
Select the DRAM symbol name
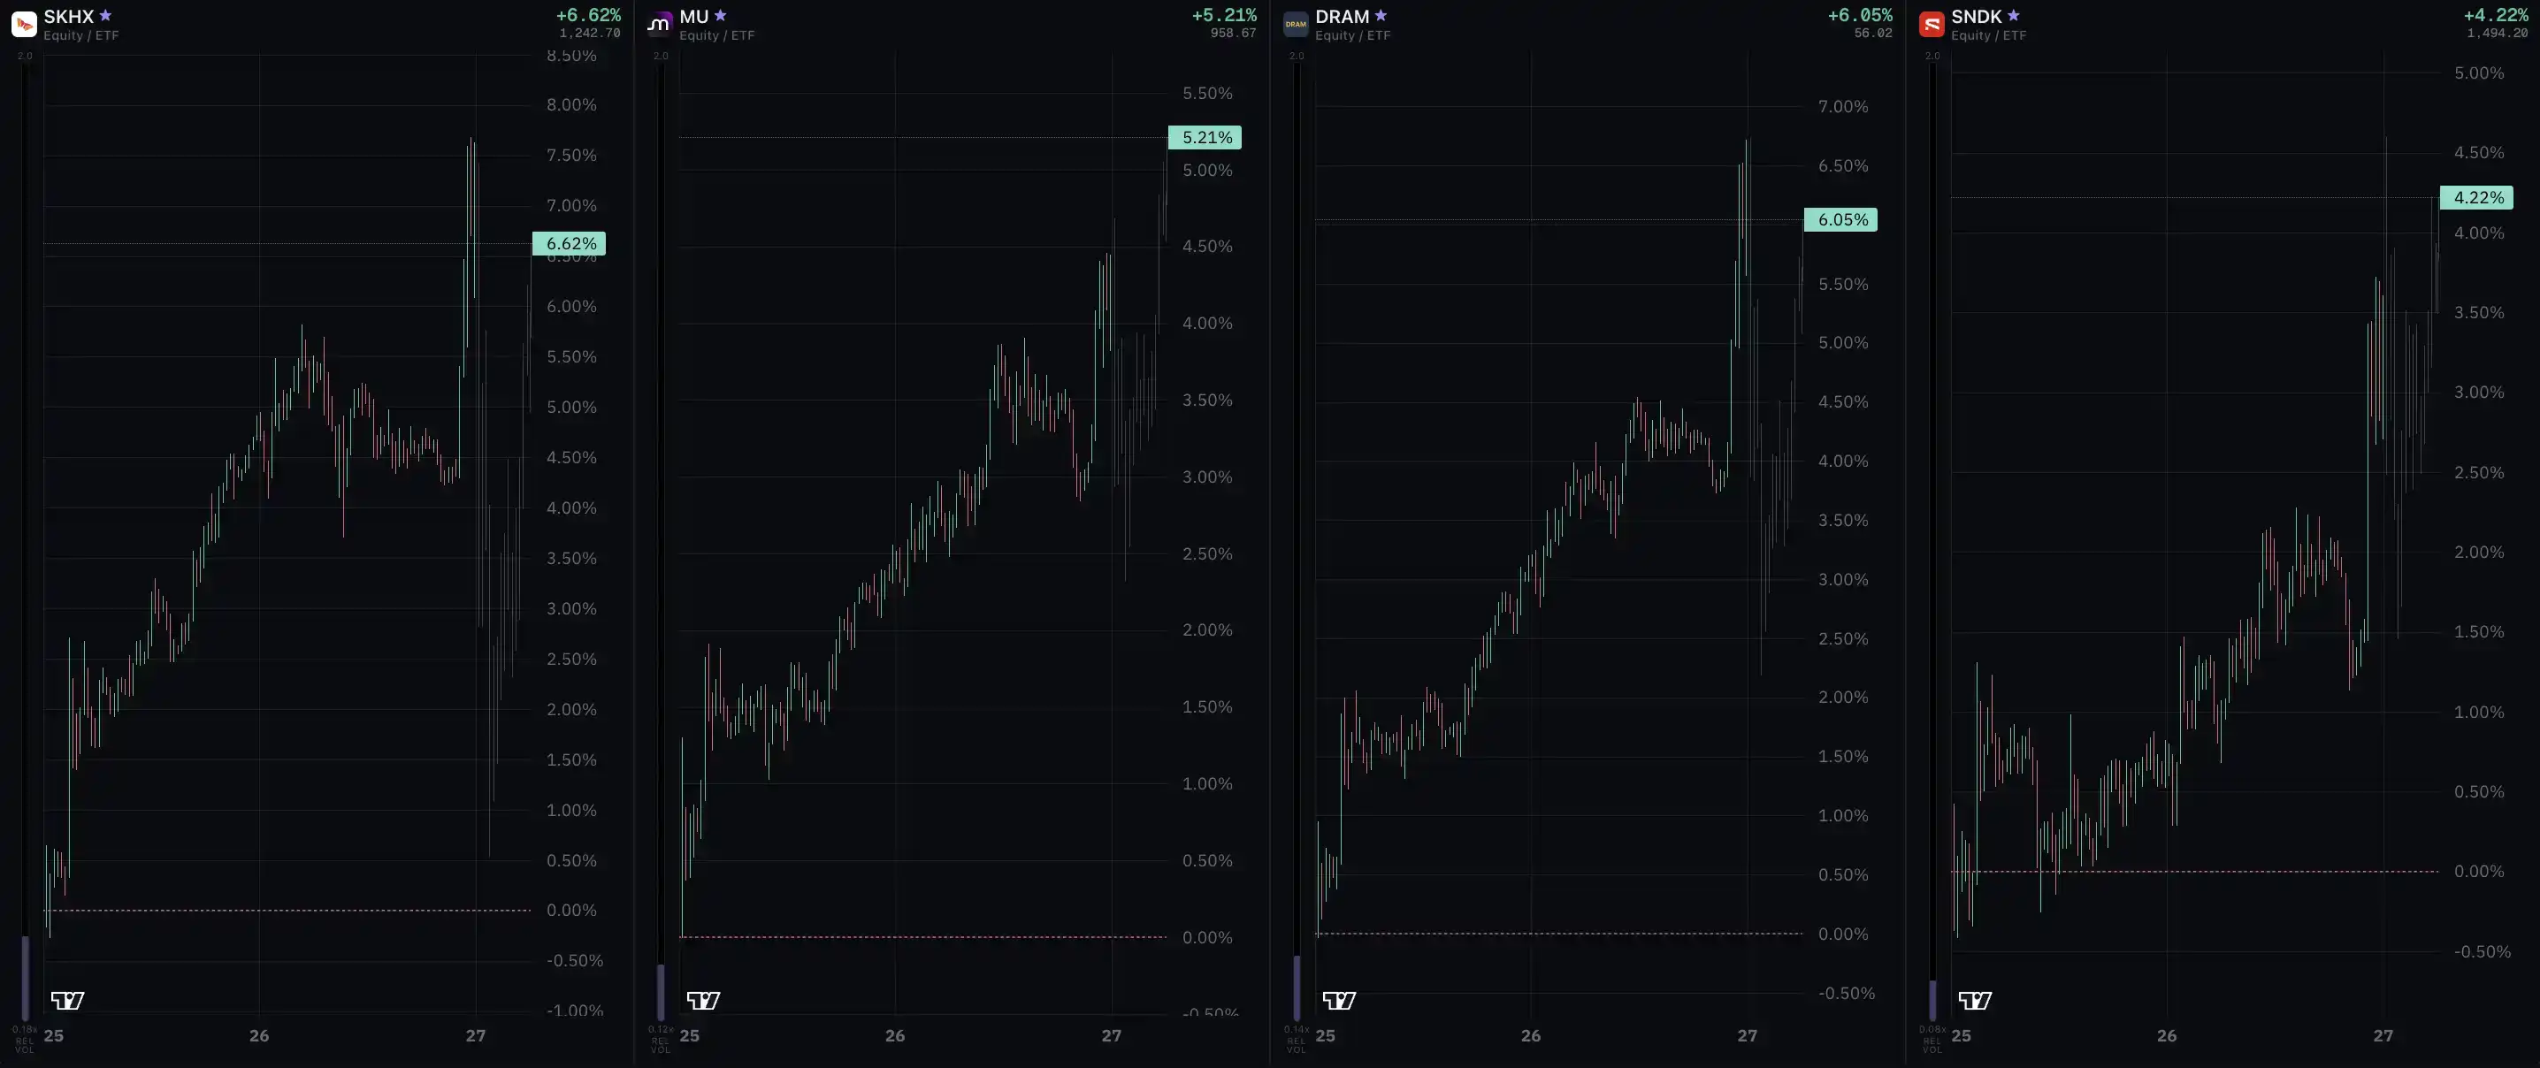click(1342, 17)
